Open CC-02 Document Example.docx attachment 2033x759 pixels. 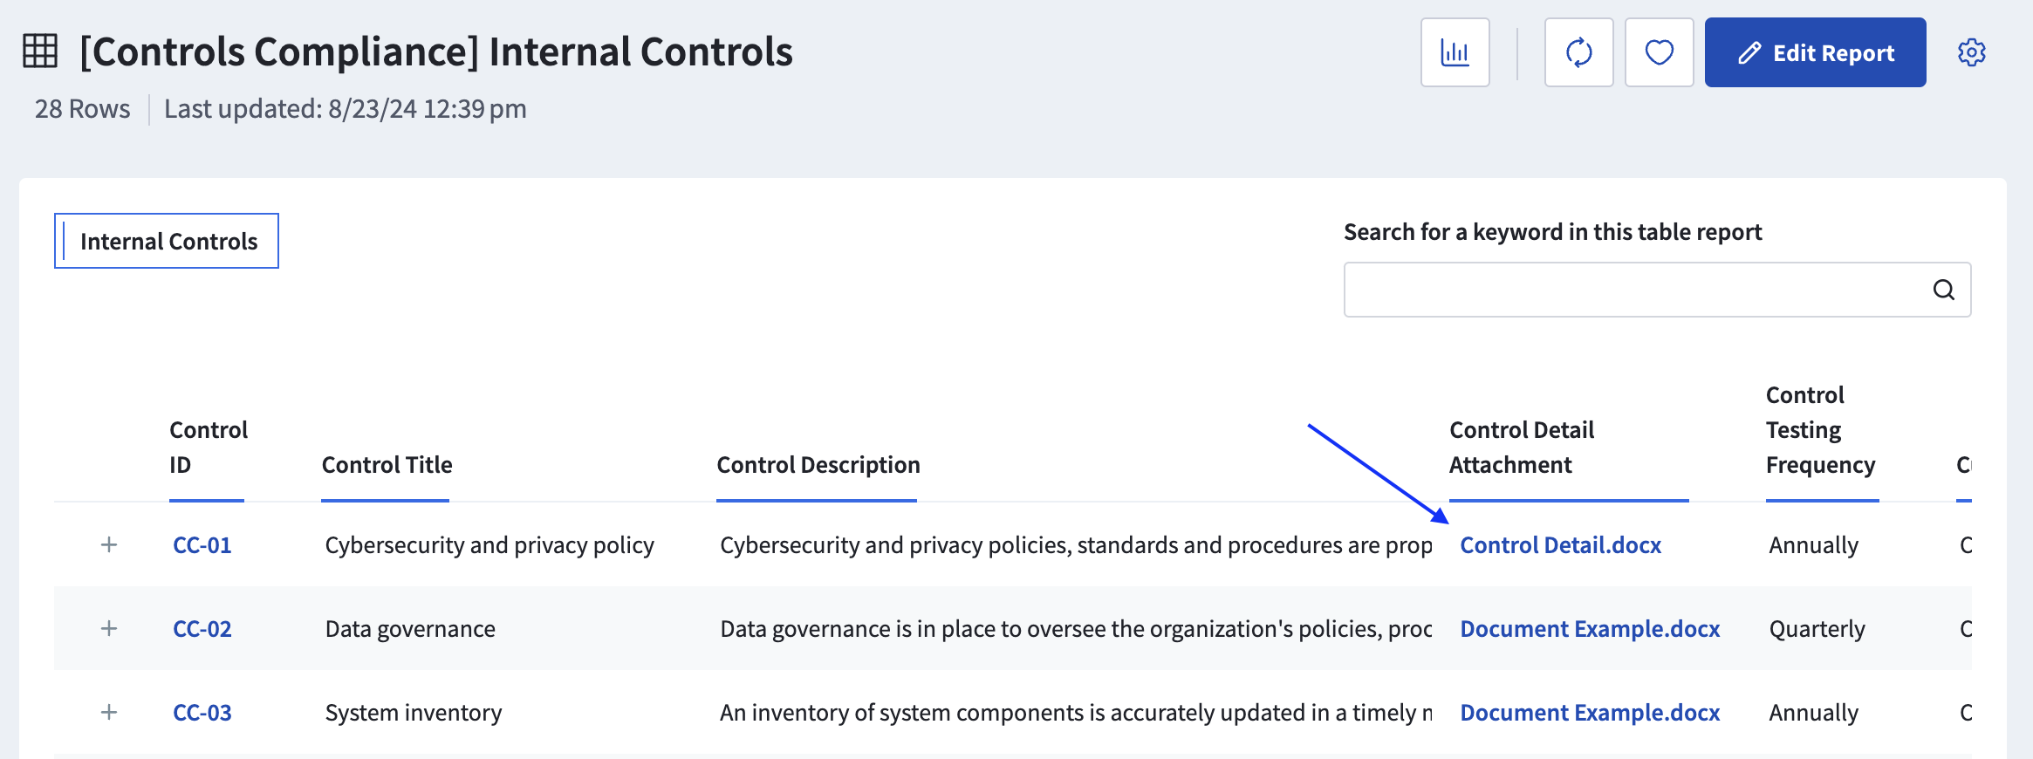tap(1590, 629)
